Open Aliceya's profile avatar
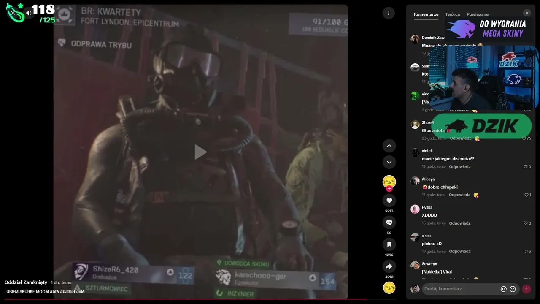The width and height of the screenshot is (540, 304). (415, 181)
